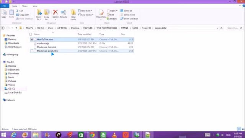245x138 pixels.
Task: Click the Windows Start button
Action: point(3,135)
